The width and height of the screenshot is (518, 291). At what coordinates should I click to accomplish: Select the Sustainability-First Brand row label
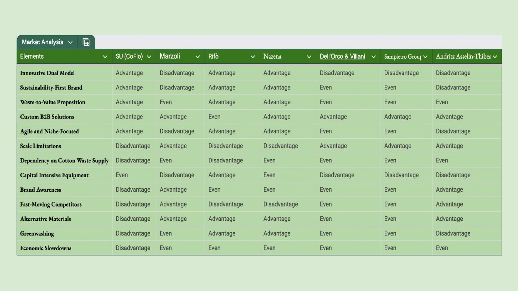pyautogui.click(x=51, y=88)
